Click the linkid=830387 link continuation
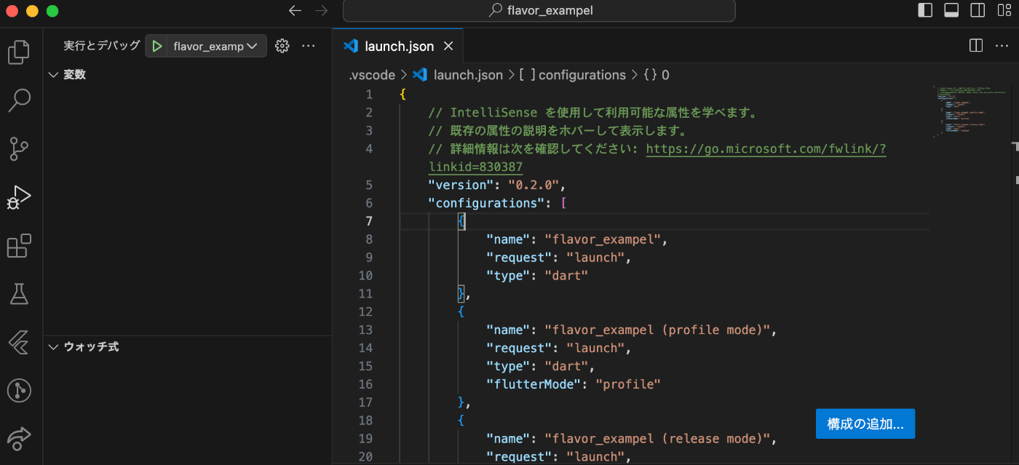Screen dimensions: 1019x465 point(475,167)
